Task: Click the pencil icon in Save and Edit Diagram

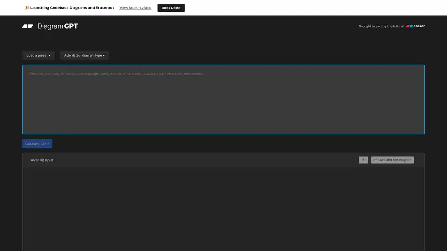Action: 375,160
